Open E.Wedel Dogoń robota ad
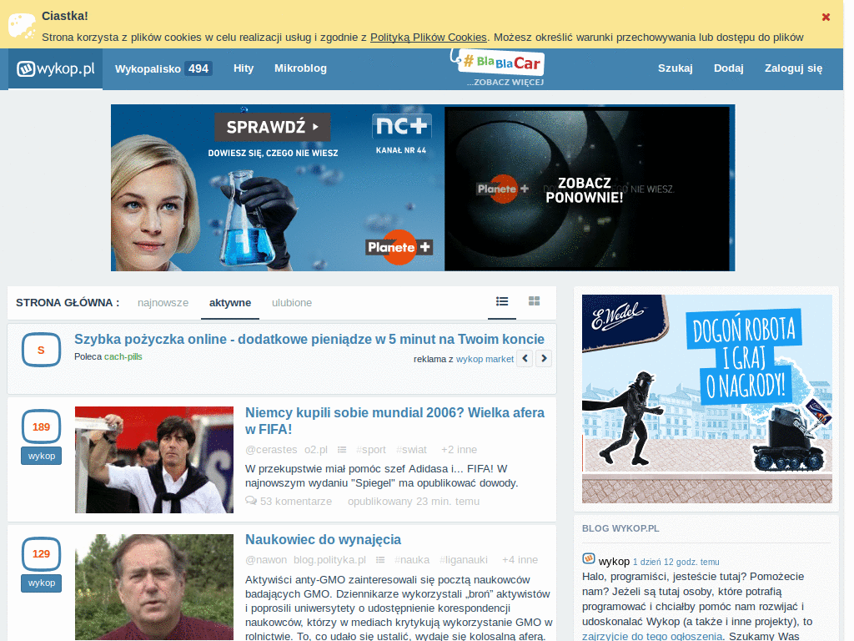 coord(707,398)
